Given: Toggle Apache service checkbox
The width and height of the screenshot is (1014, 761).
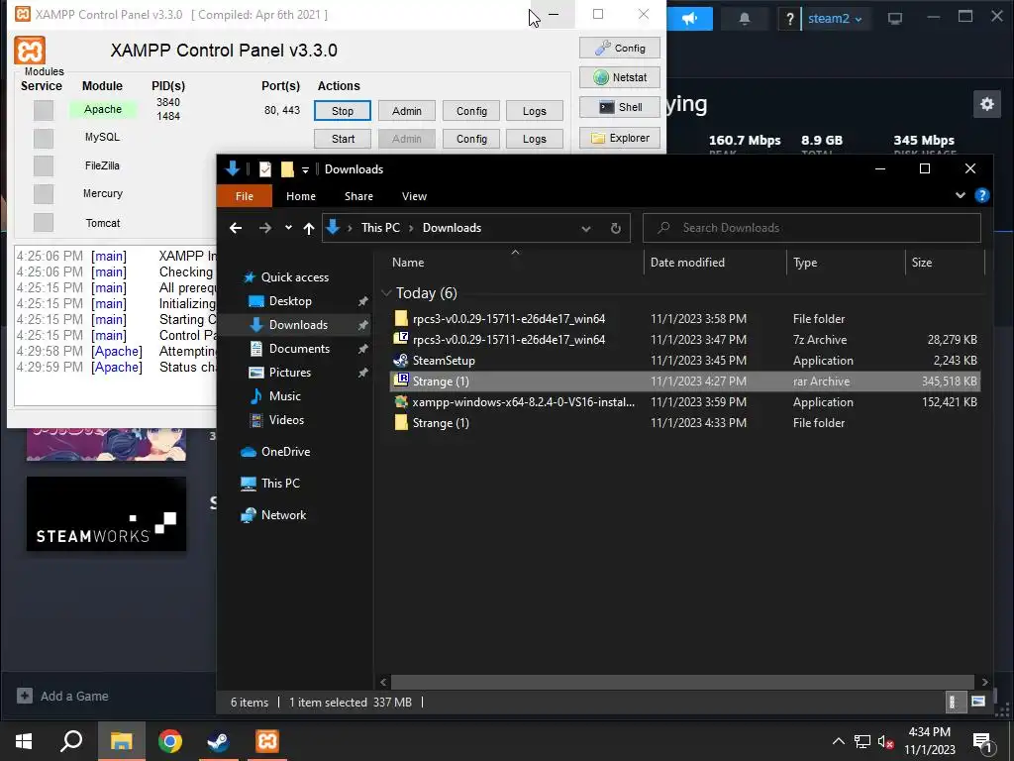Looking at the screenshot, I should pos(44,110).
